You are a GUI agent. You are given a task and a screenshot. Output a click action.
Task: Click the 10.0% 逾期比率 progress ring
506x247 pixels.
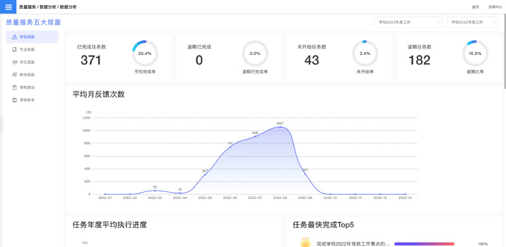(x=475, y=54)
